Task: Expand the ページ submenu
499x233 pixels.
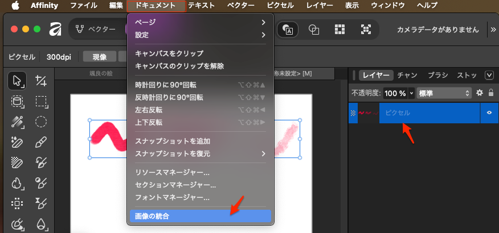Action: 200,22
